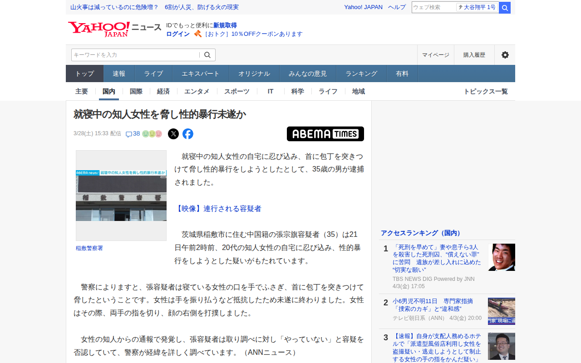Viewport: 581px width, 363px height.
Task: Select the 有料 navigation tab
Action: pyautogui.click(x=402, y=74)
